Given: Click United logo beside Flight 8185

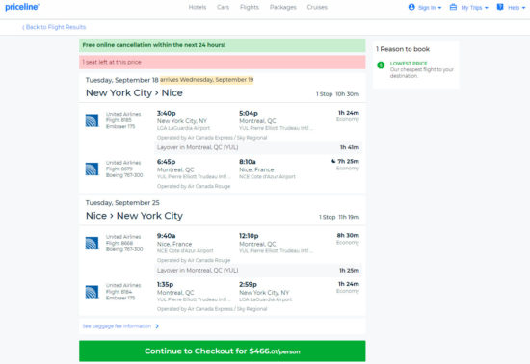Looking at the screenshot, I should coord(92,120).
